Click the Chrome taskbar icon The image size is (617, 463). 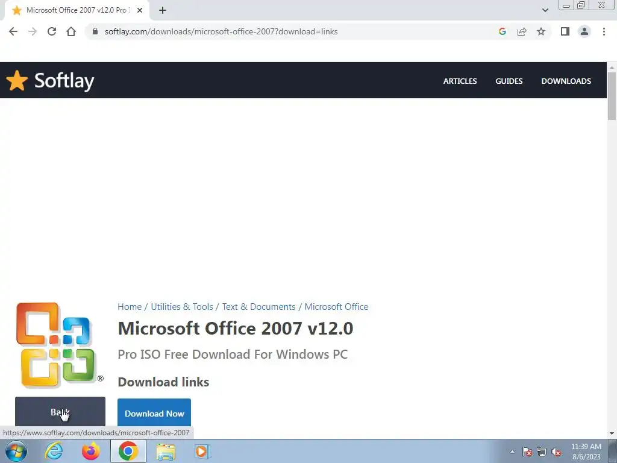(x=128, y=451)
